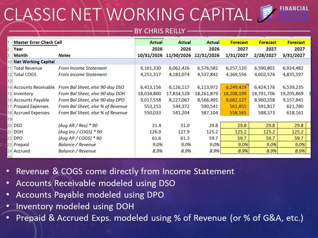Image resolution: width=318 pixels, height=238 pixels.
Task: Click the Total Revenue row label
Action: coord(28,68)
